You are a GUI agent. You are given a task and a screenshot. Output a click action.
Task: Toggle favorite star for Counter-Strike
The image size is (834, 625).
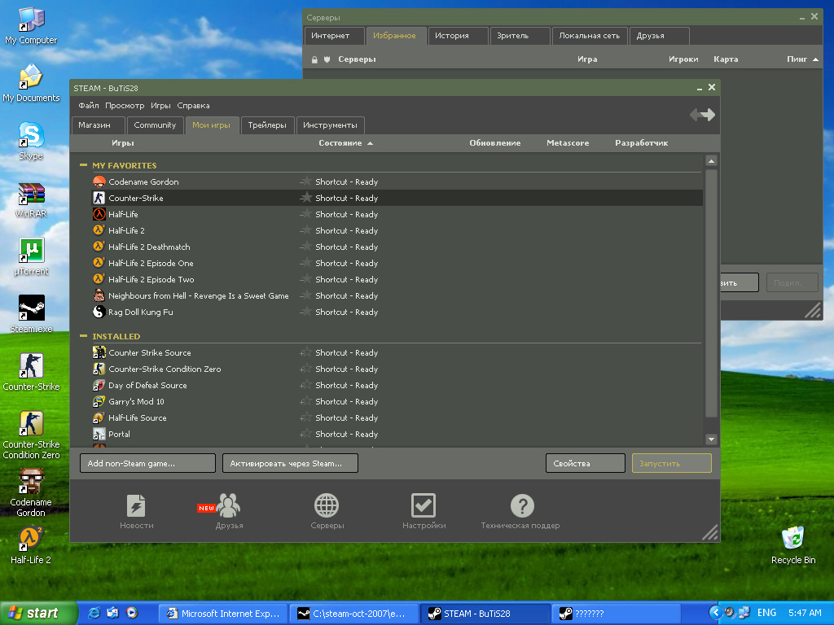pyautogui.click(x=306, y=198)
